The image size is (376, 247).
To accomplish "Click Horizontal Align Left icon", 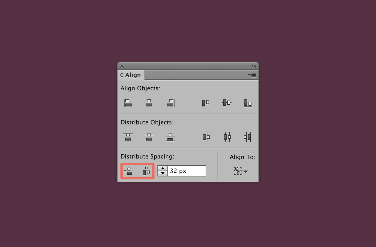I will click(128, 103).
